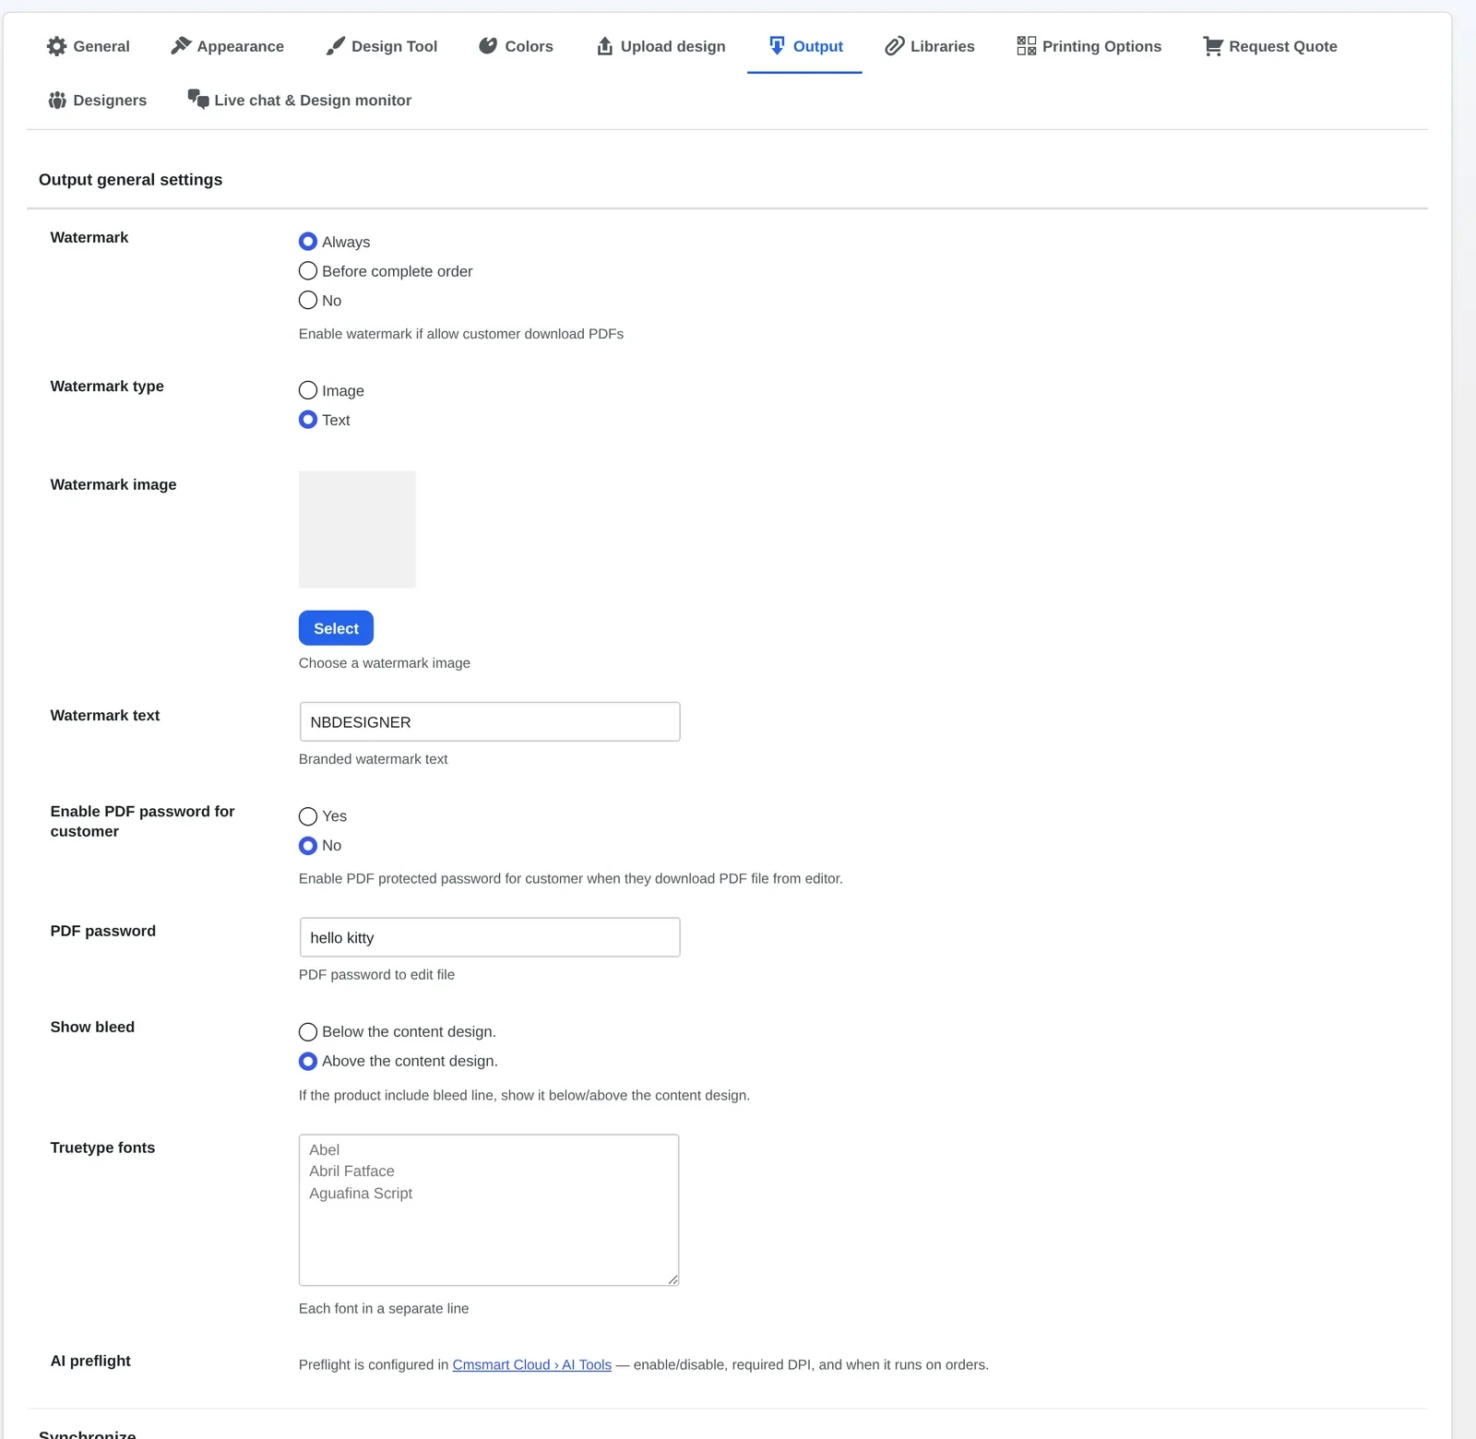Open the Cmsmart Cloud AI Tools link

(x=532, y=1365)
